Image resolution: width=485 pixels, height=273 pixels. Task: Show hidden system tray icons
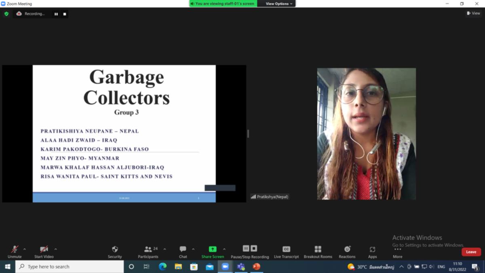pos(401,267)
